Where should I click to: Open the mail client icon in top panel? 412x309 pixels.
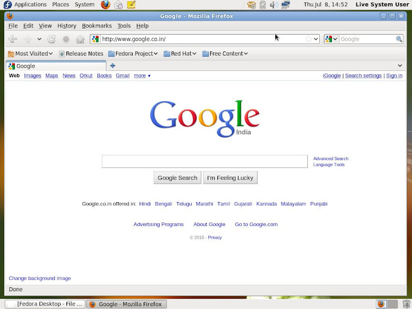coord(118,5)
